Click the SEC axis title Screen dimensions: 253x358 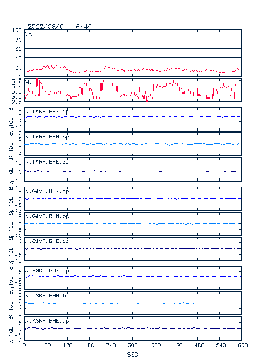pyautogui.click(x=132, y=354)
